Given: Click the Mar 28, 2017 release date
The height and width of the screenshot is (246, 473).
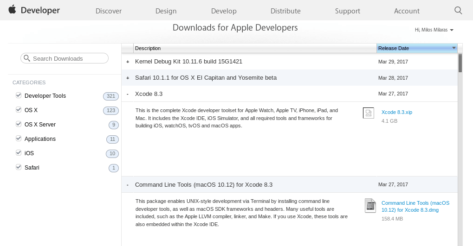Looking at the screenshot, I should (x=393, y=78).
